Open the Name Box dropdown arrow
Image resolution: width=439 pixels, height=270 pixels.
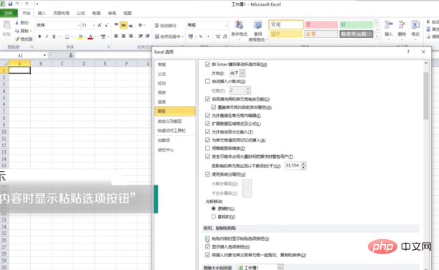click(44, 55)
